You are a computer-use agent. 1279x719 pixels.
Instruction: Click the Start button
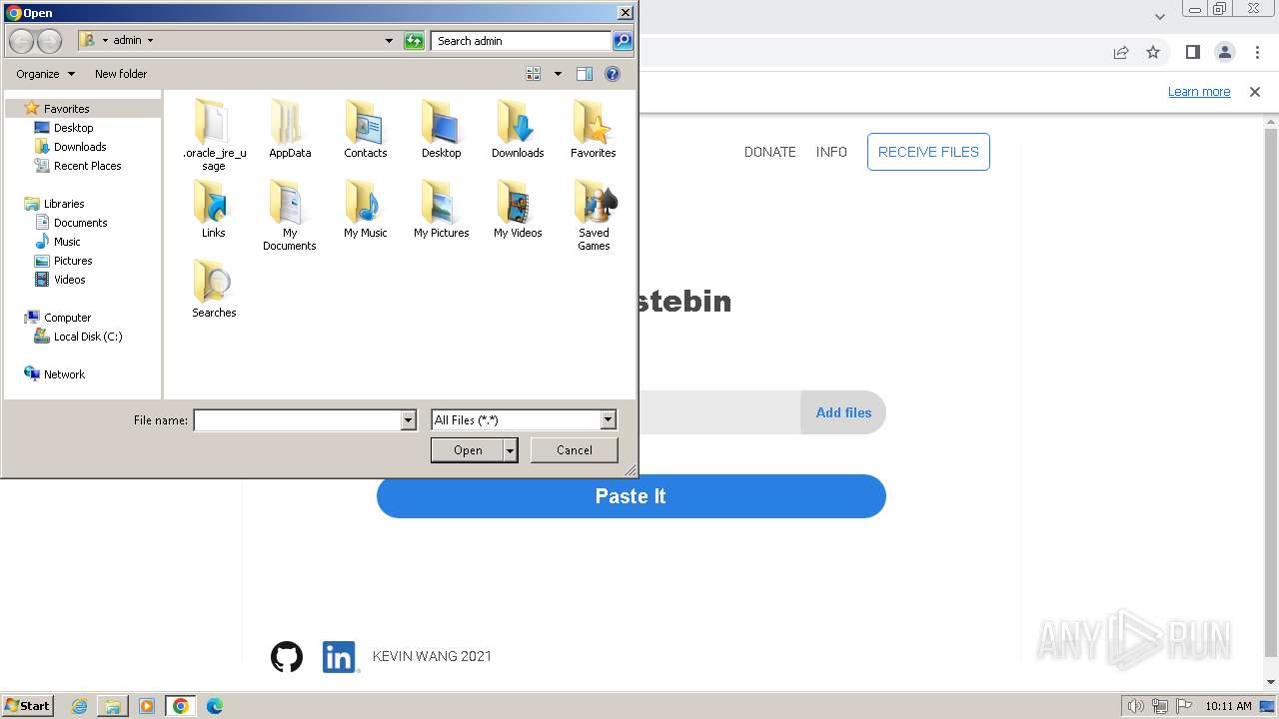tap(28, 706)
